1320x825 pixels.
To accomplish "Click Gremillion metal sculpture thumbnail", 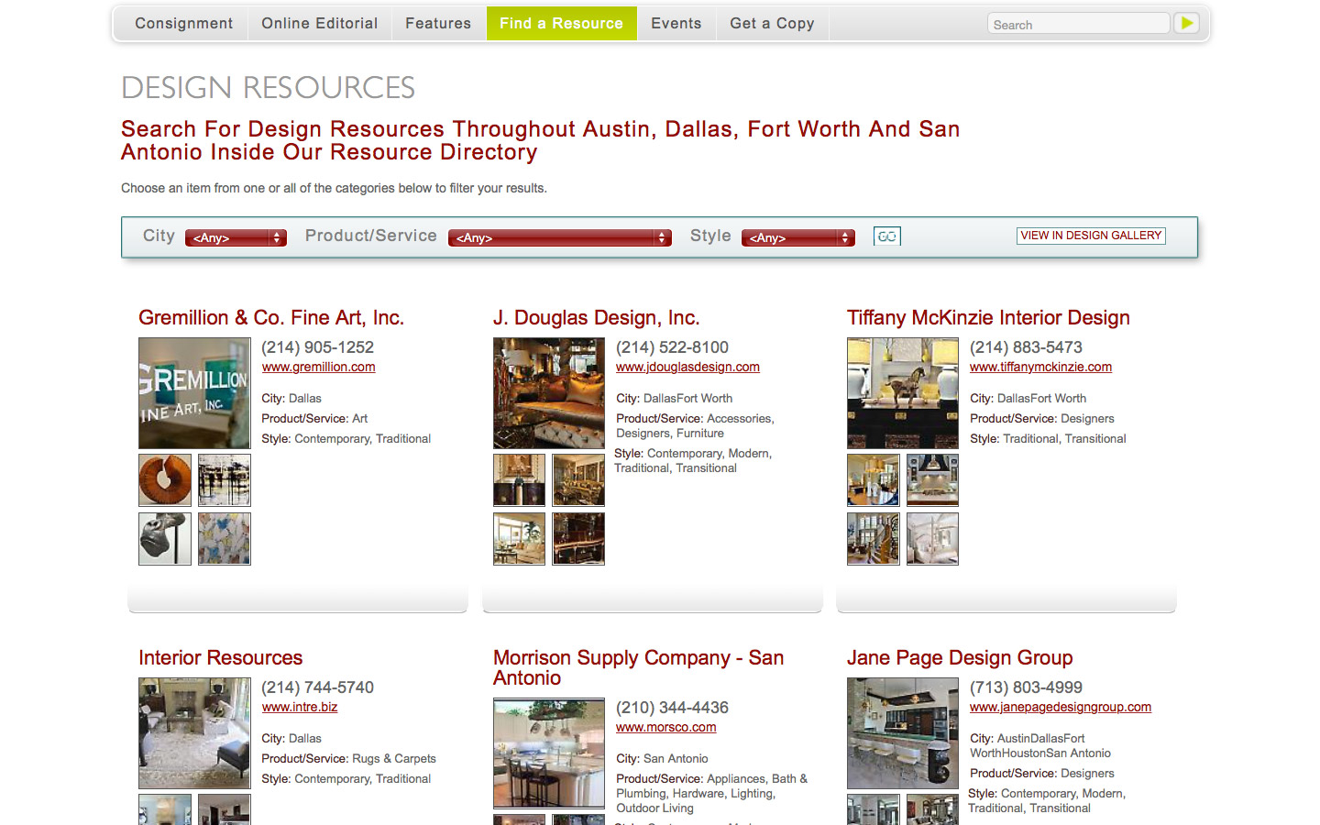I will pos(165,539).
